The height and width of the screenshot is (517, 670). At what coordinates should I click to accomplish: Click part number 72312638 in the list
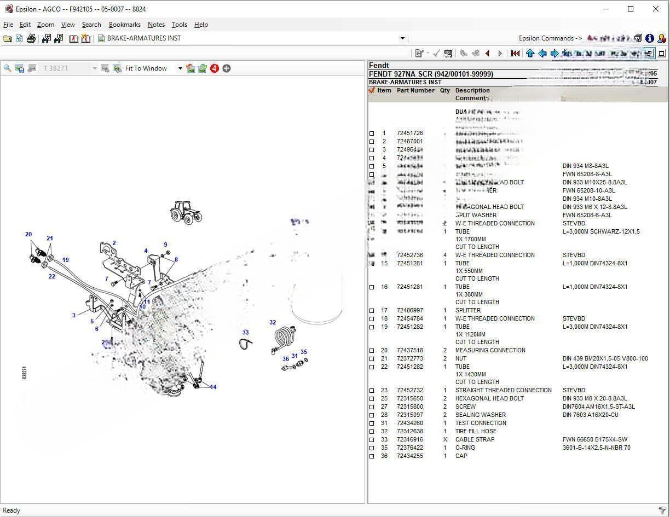click(x=409, y=431)
